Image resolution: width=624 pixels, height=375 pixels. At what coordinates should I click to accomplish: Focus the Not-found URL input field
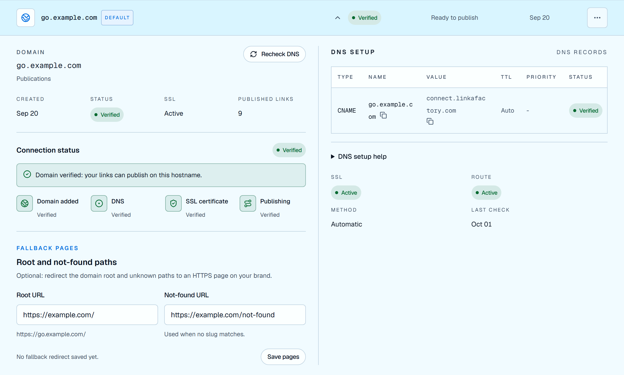[x=235, y=315]
